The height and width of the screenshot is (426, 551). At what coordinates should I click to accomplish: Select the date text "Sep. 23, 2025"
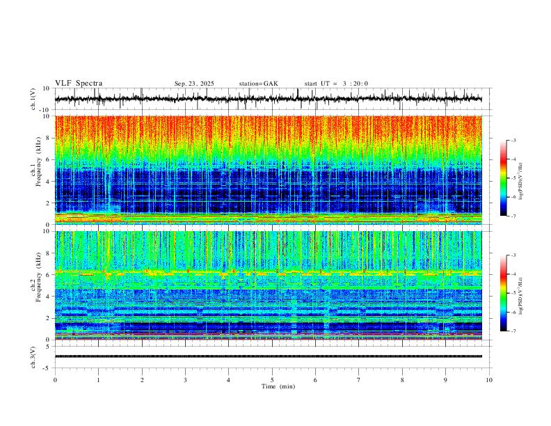[x=194, y=84]
